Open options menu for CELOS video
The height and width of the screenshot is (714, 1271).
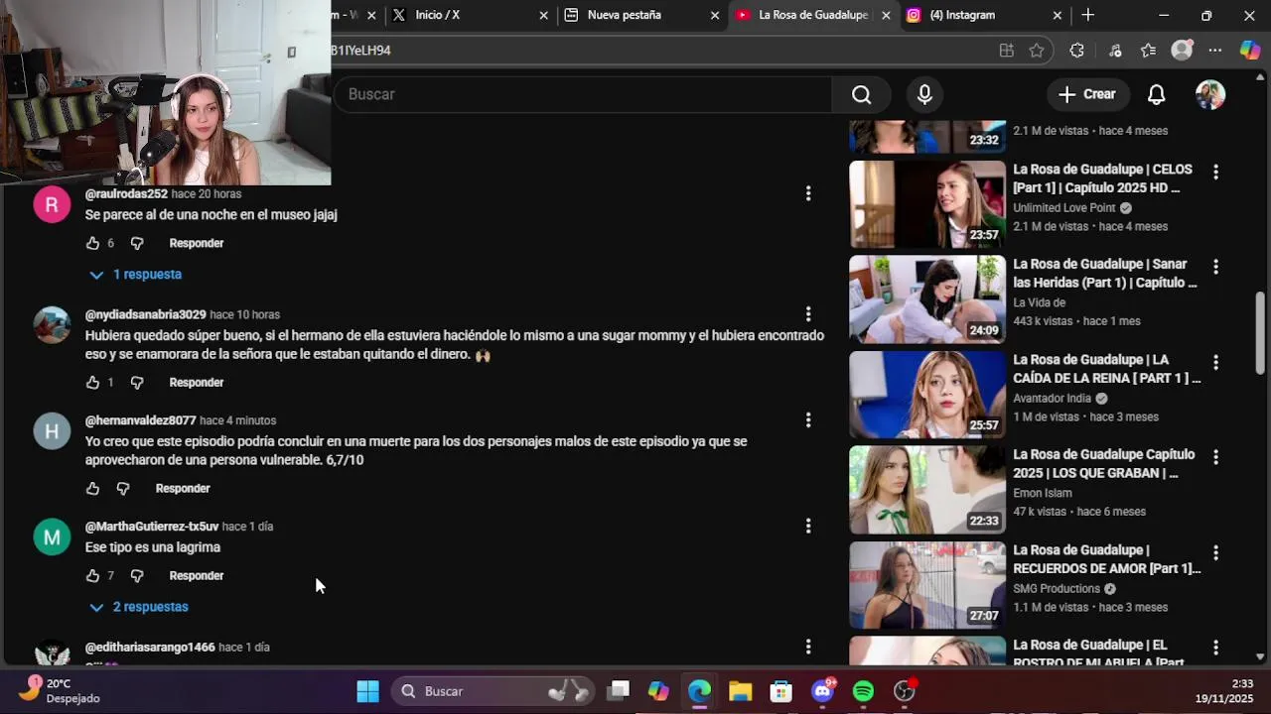1215,172
